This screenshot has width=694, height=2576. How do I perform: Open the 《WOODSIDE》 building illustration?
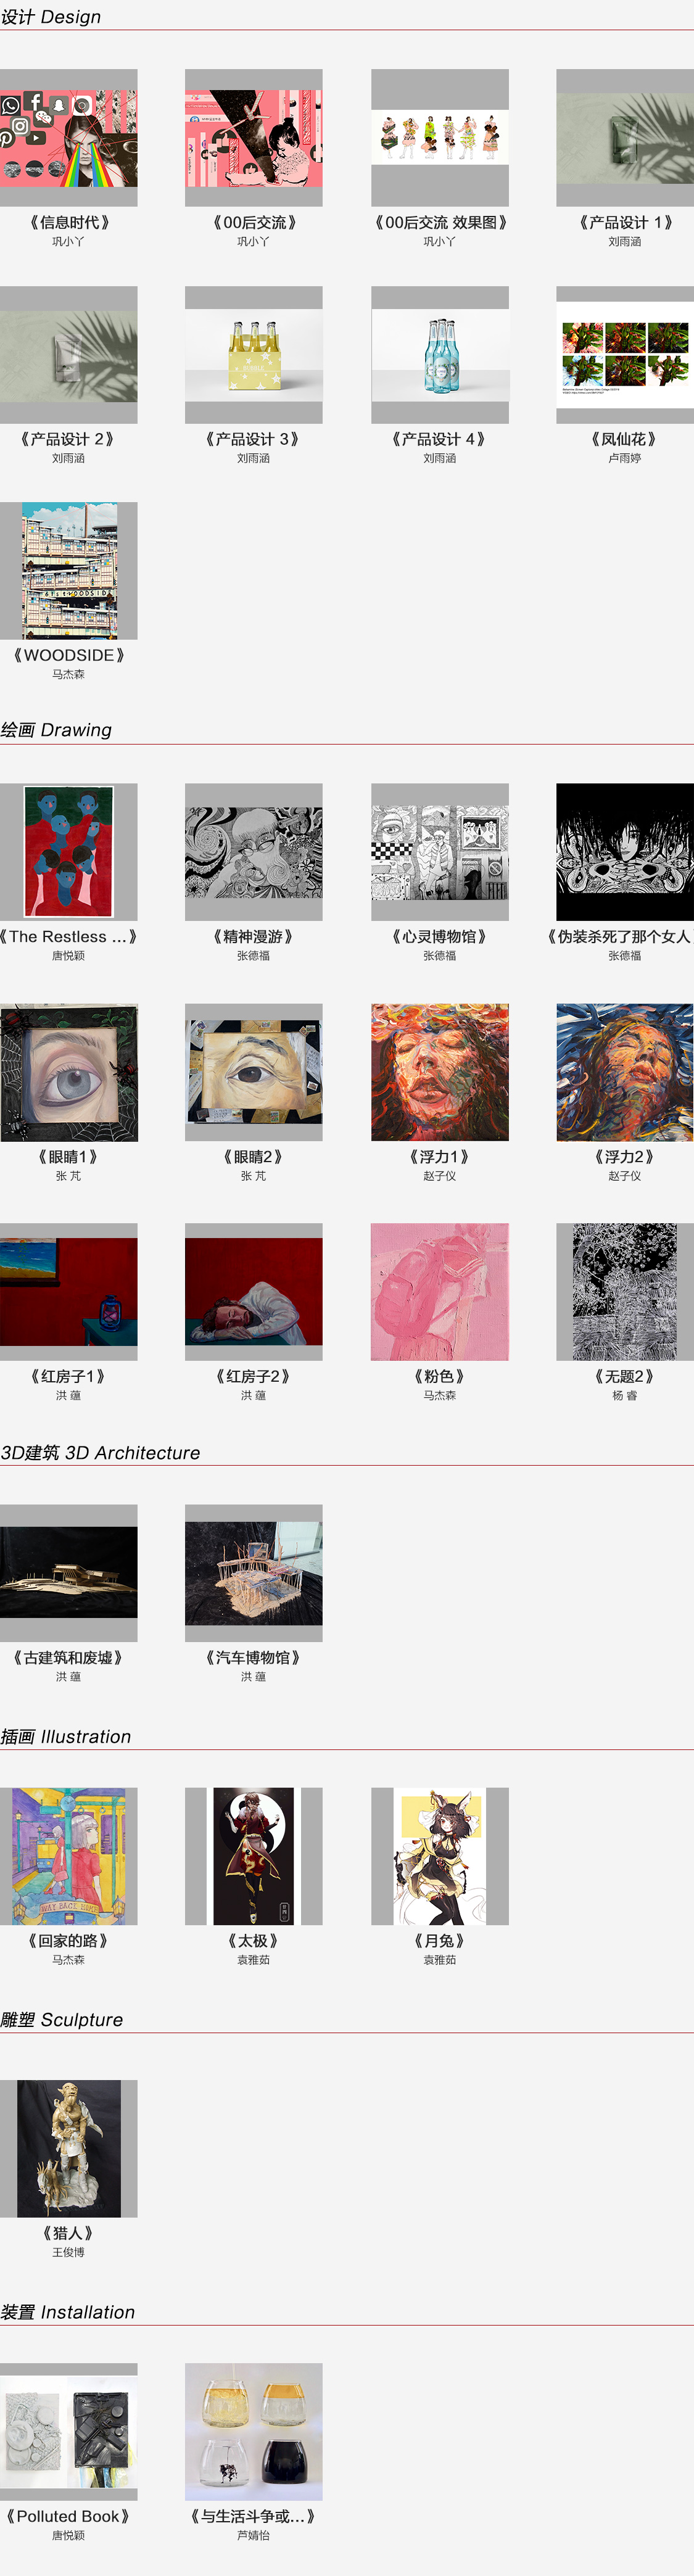[68, 571]
